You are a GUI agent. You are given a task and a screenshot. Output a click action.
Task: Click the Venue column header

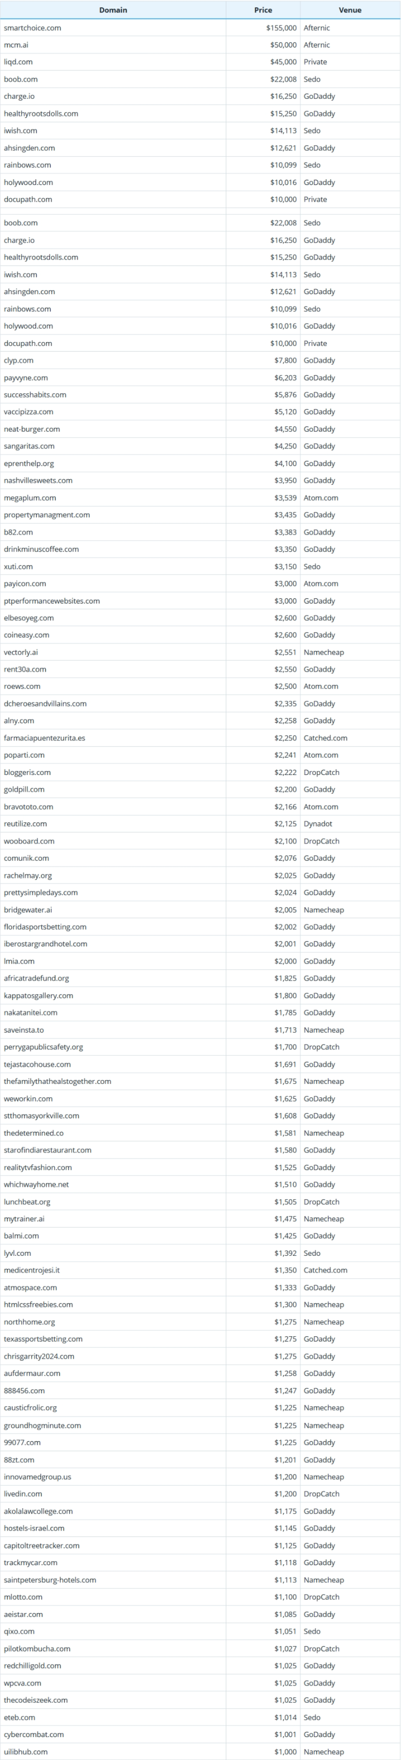pyautogui.click(x=350, y=10)
